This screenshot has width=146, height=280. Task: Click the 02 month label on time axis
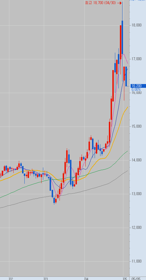(11, 279)
